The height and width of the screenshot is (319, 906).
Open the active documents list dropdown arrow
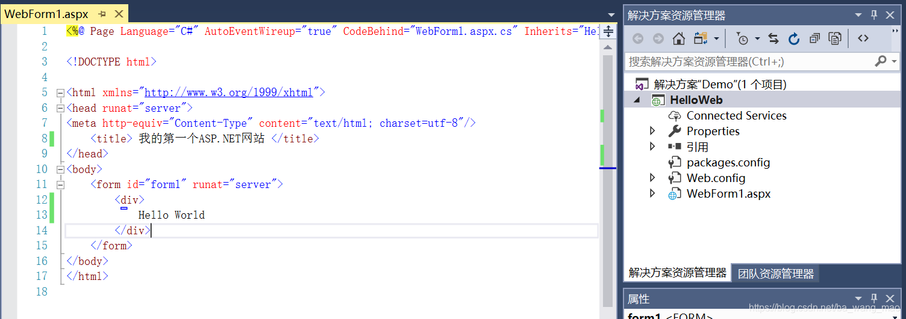pos(612,14)
